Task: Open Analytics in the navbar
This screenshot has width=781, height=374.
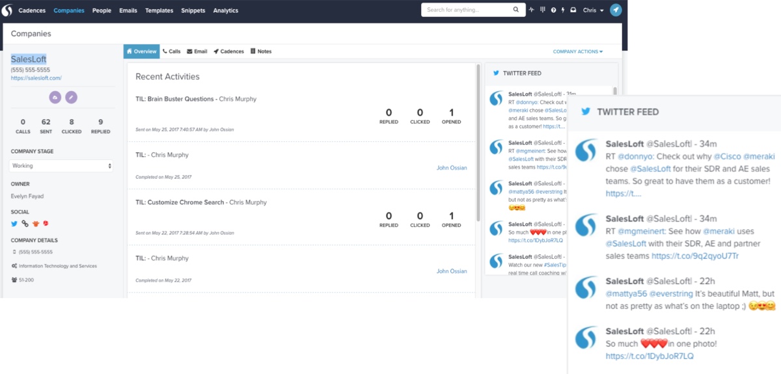Action: click(226, 10)
